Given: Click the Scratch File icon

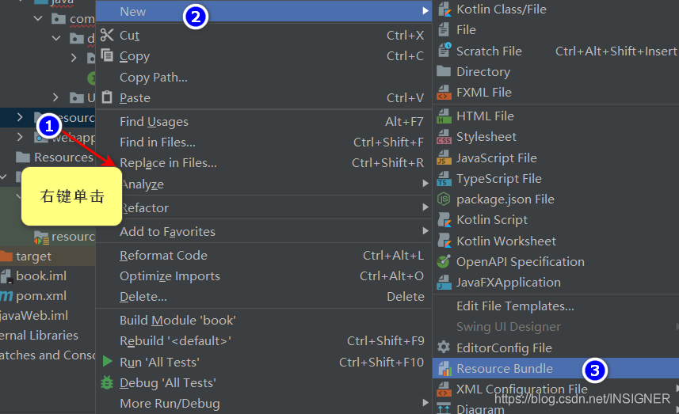Looking at the screenshot, I should [x=444, y=51].
